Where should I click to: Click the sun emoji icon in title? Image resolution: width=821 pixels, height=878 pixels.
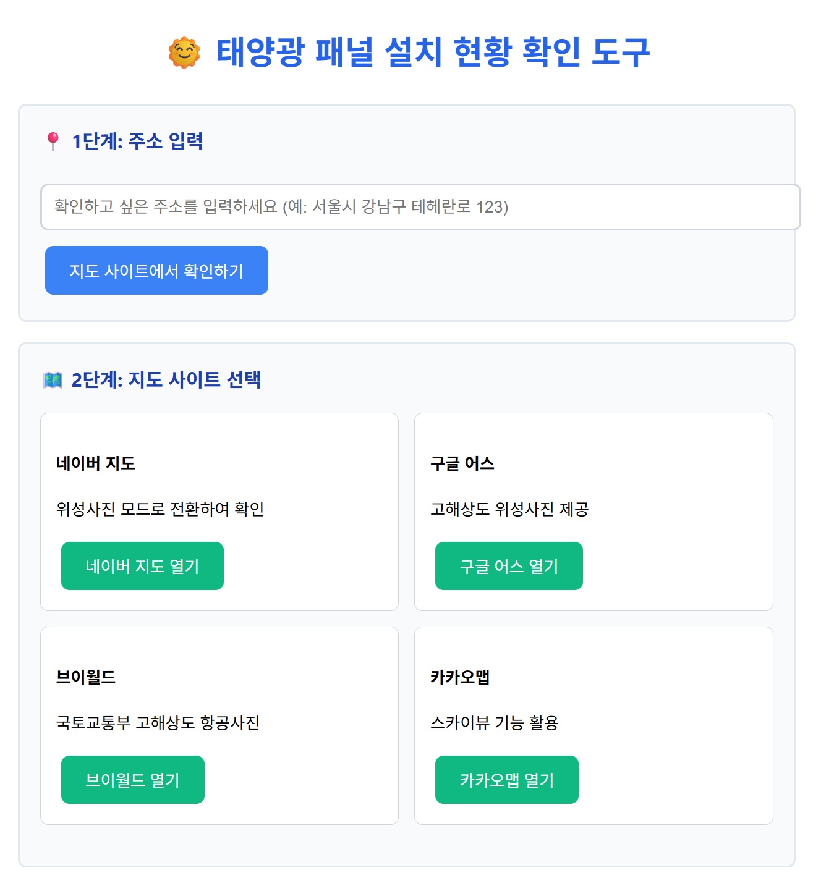(184, 53)
